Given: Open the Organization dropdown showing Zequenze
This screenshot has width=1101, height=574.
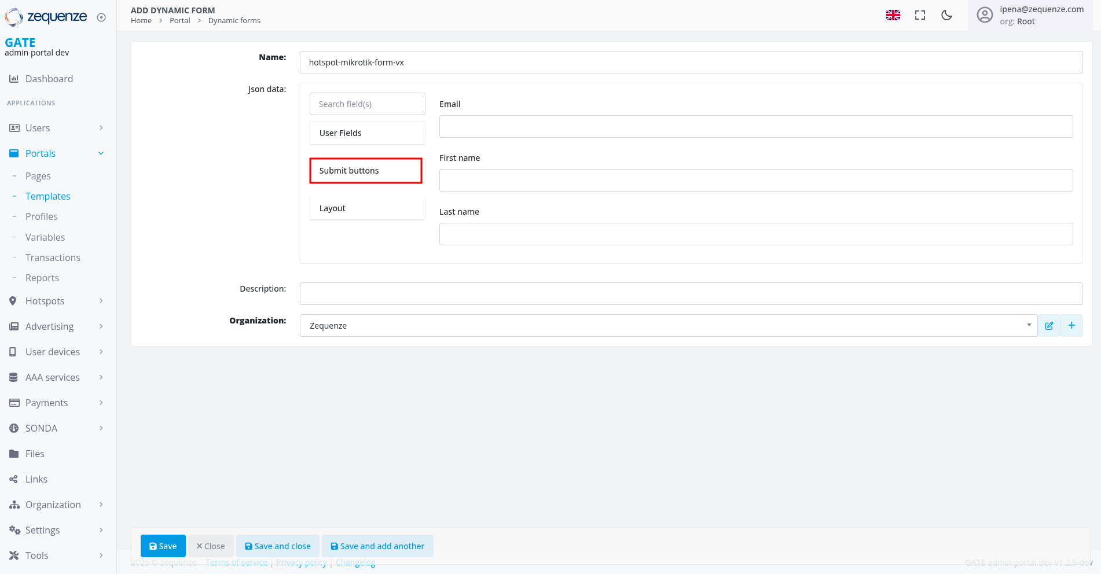Looking at the screenshot, I should (x=668, y=326).
